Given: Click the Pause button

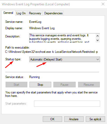Looking at the screenshot, I should pos(65,85).
